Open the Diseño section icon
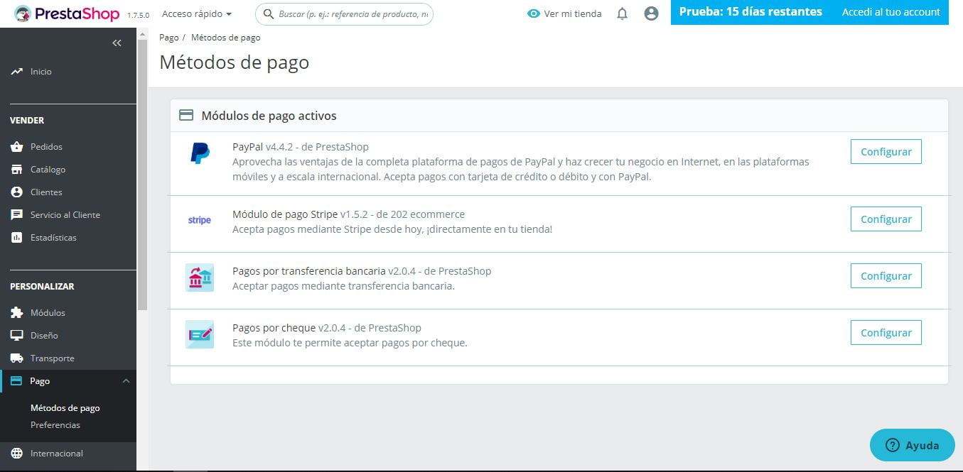 coord(18,335)
